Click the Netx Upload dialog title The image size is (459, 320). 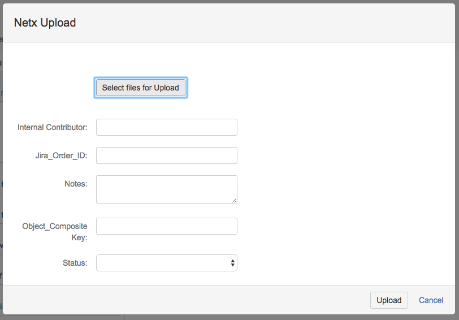45,23
